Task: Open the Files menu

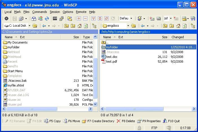Action: click(27, 12)
